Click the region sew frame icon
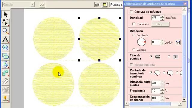Image resolution: width=192 pixels, height=108 pixels. [105, 5]
